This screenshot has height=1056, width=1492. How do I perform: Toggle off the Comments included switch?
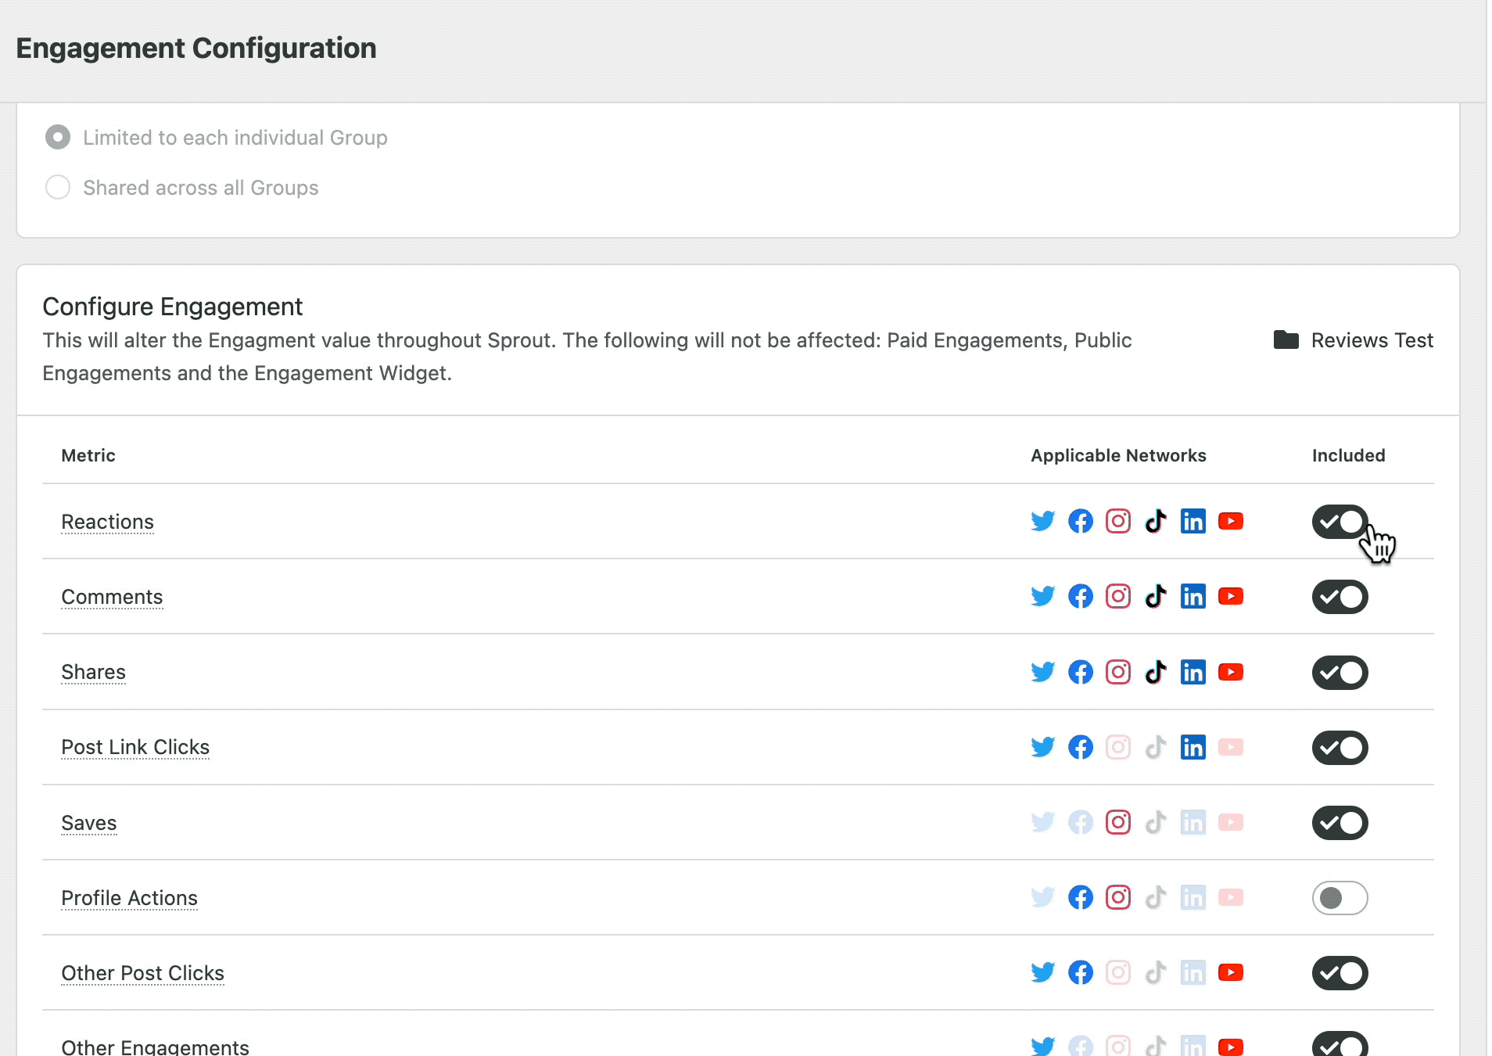(1340, 597)
